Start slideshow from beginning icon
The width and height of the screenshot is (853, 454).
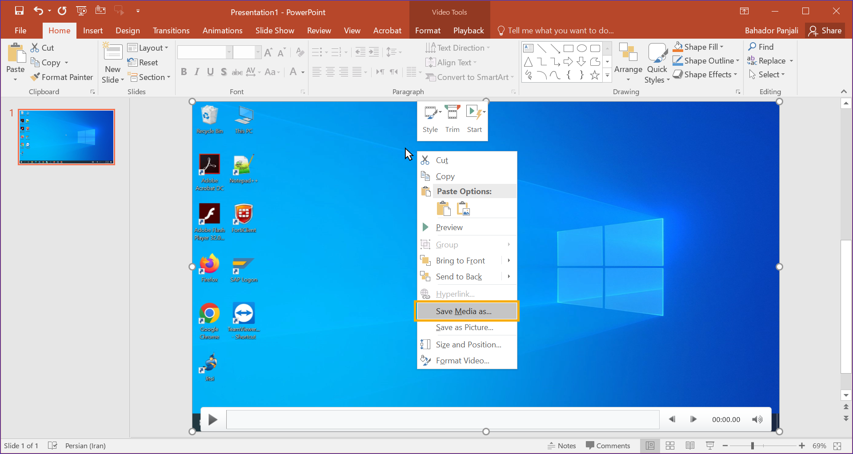point(81,11)
